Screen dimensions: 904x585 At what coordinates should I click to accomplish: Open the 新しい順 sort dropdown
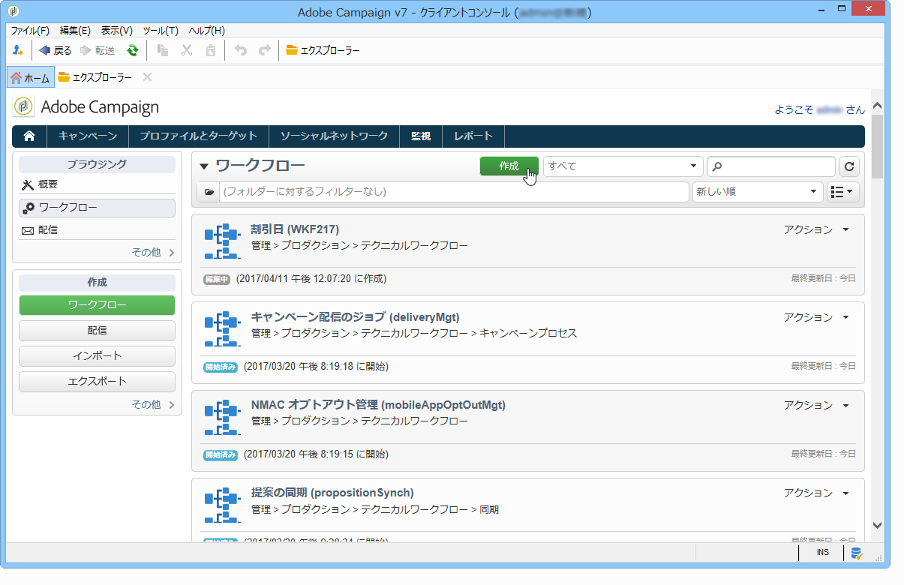point(758,192)
